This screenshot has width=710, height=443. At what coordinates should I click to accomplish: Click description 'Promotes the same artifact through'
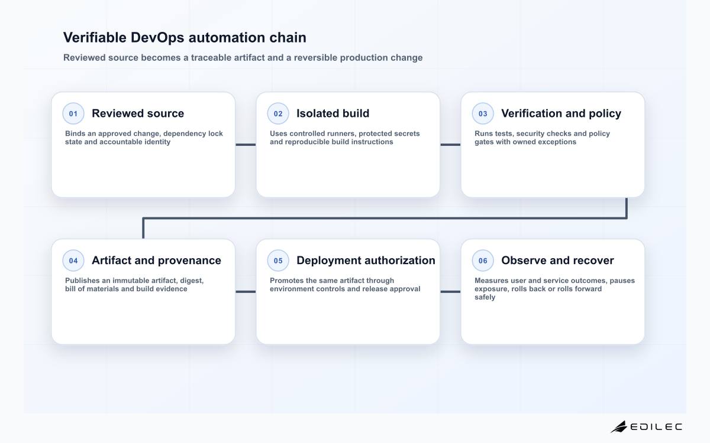click(345, 285)
